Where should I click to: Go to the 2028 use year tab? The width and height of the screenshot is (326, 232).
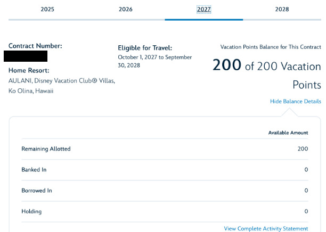pyautogui.click(x=282, y=9)
